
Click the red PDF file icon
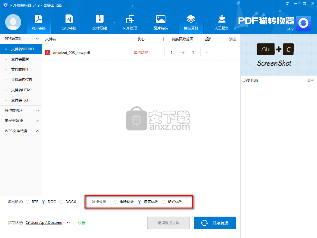pyautogui.click(x=48, y=52)
